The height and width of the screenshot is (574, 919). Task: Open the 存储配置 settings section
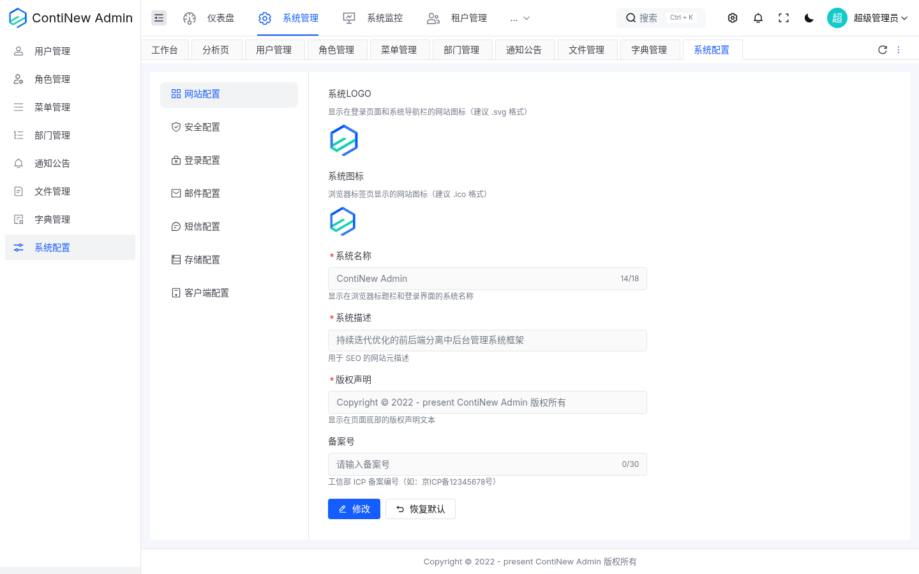(229, 260)
